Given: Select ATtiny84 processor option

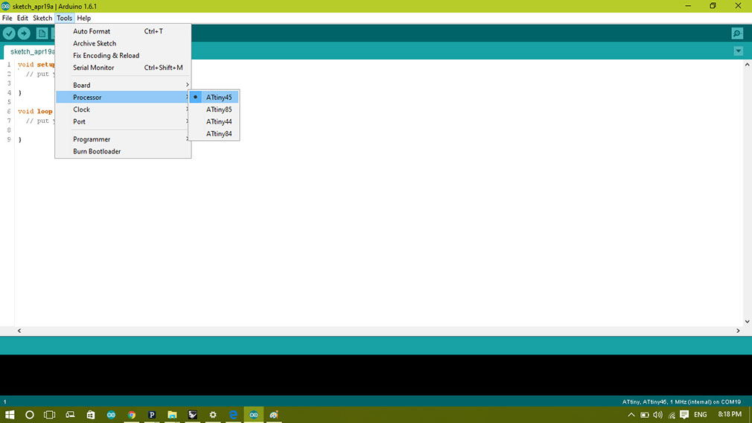Looking at the screenshot, I should (x=214, y=134).
